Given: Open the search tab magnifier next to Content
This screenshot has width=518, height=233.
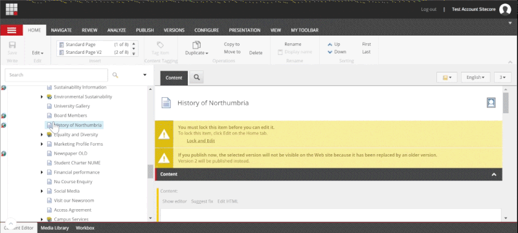Looking at the screenshot, I should click(x=197, y=77).
